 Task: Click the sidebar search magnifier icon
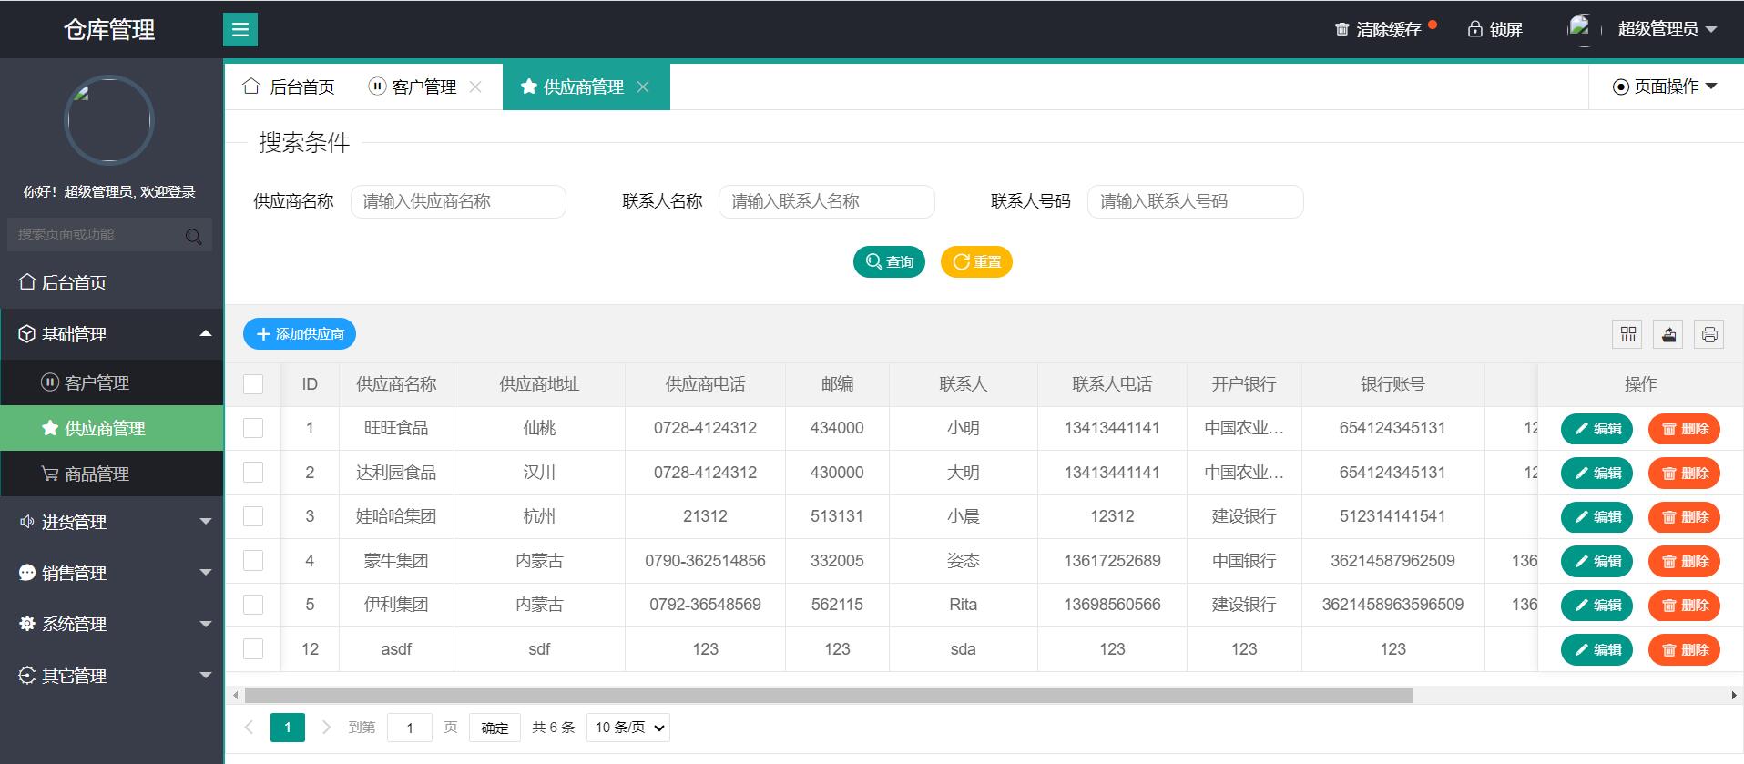coord(193,237)
